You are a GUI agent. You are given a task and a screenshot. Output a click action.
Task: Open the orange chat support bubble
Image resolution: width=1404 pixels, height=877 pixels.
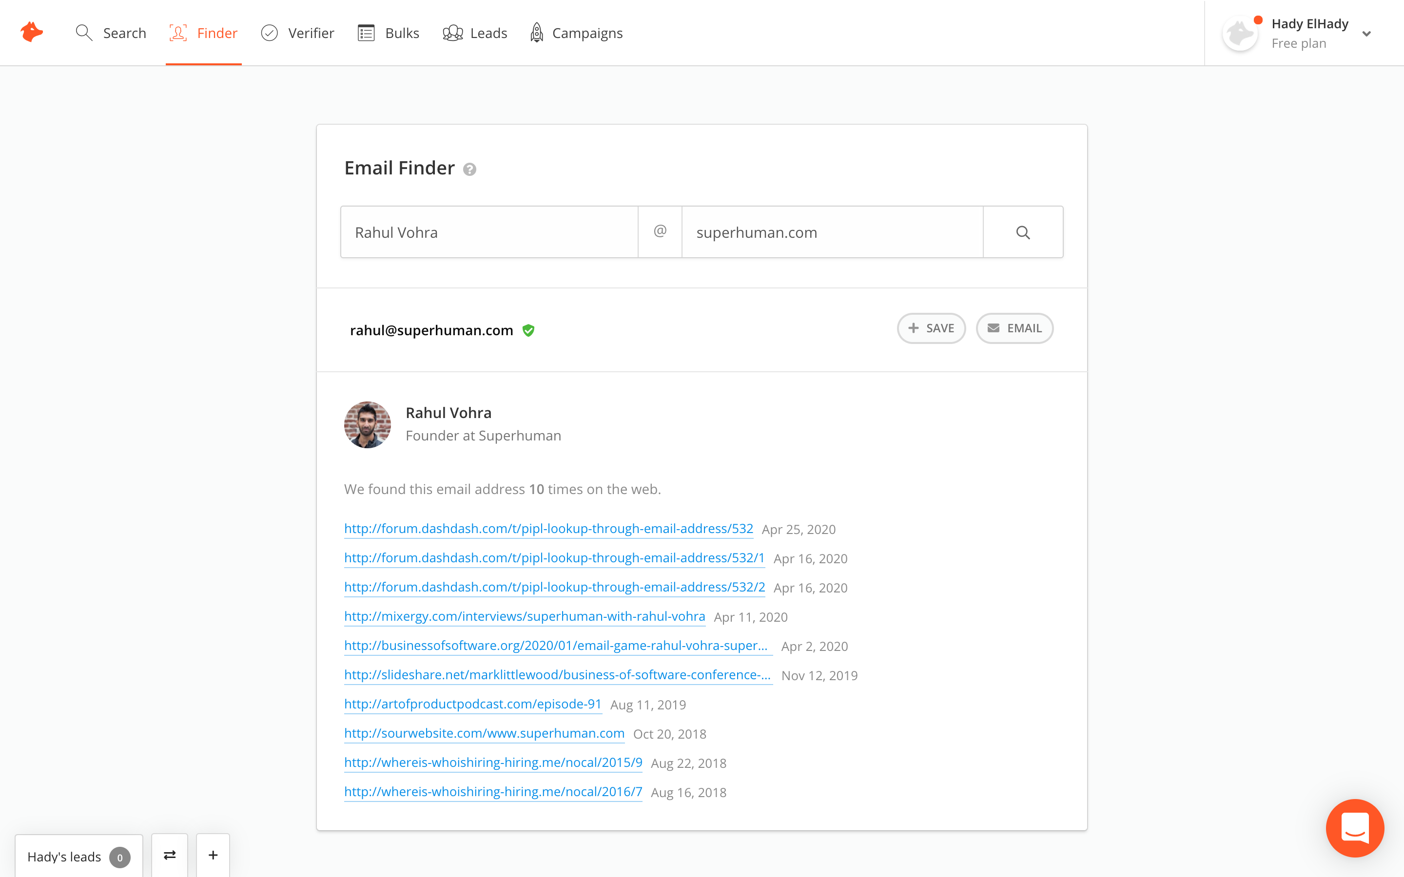click(x=1354, y=828)
